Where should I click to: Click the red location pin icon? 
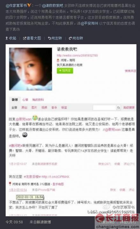pyautogui.click(x=10, y=184)
